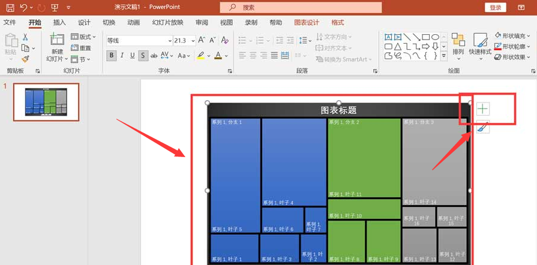
Task: Start slideshow from beginning icon in title bar
Action: point(55,7)
